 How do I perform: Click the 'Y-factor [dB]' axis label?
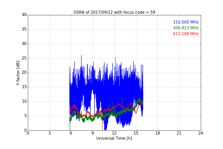tap(18, 73)
